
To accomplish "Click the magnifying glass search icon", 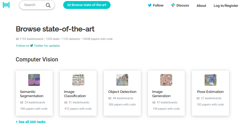I will pos(48,5).
